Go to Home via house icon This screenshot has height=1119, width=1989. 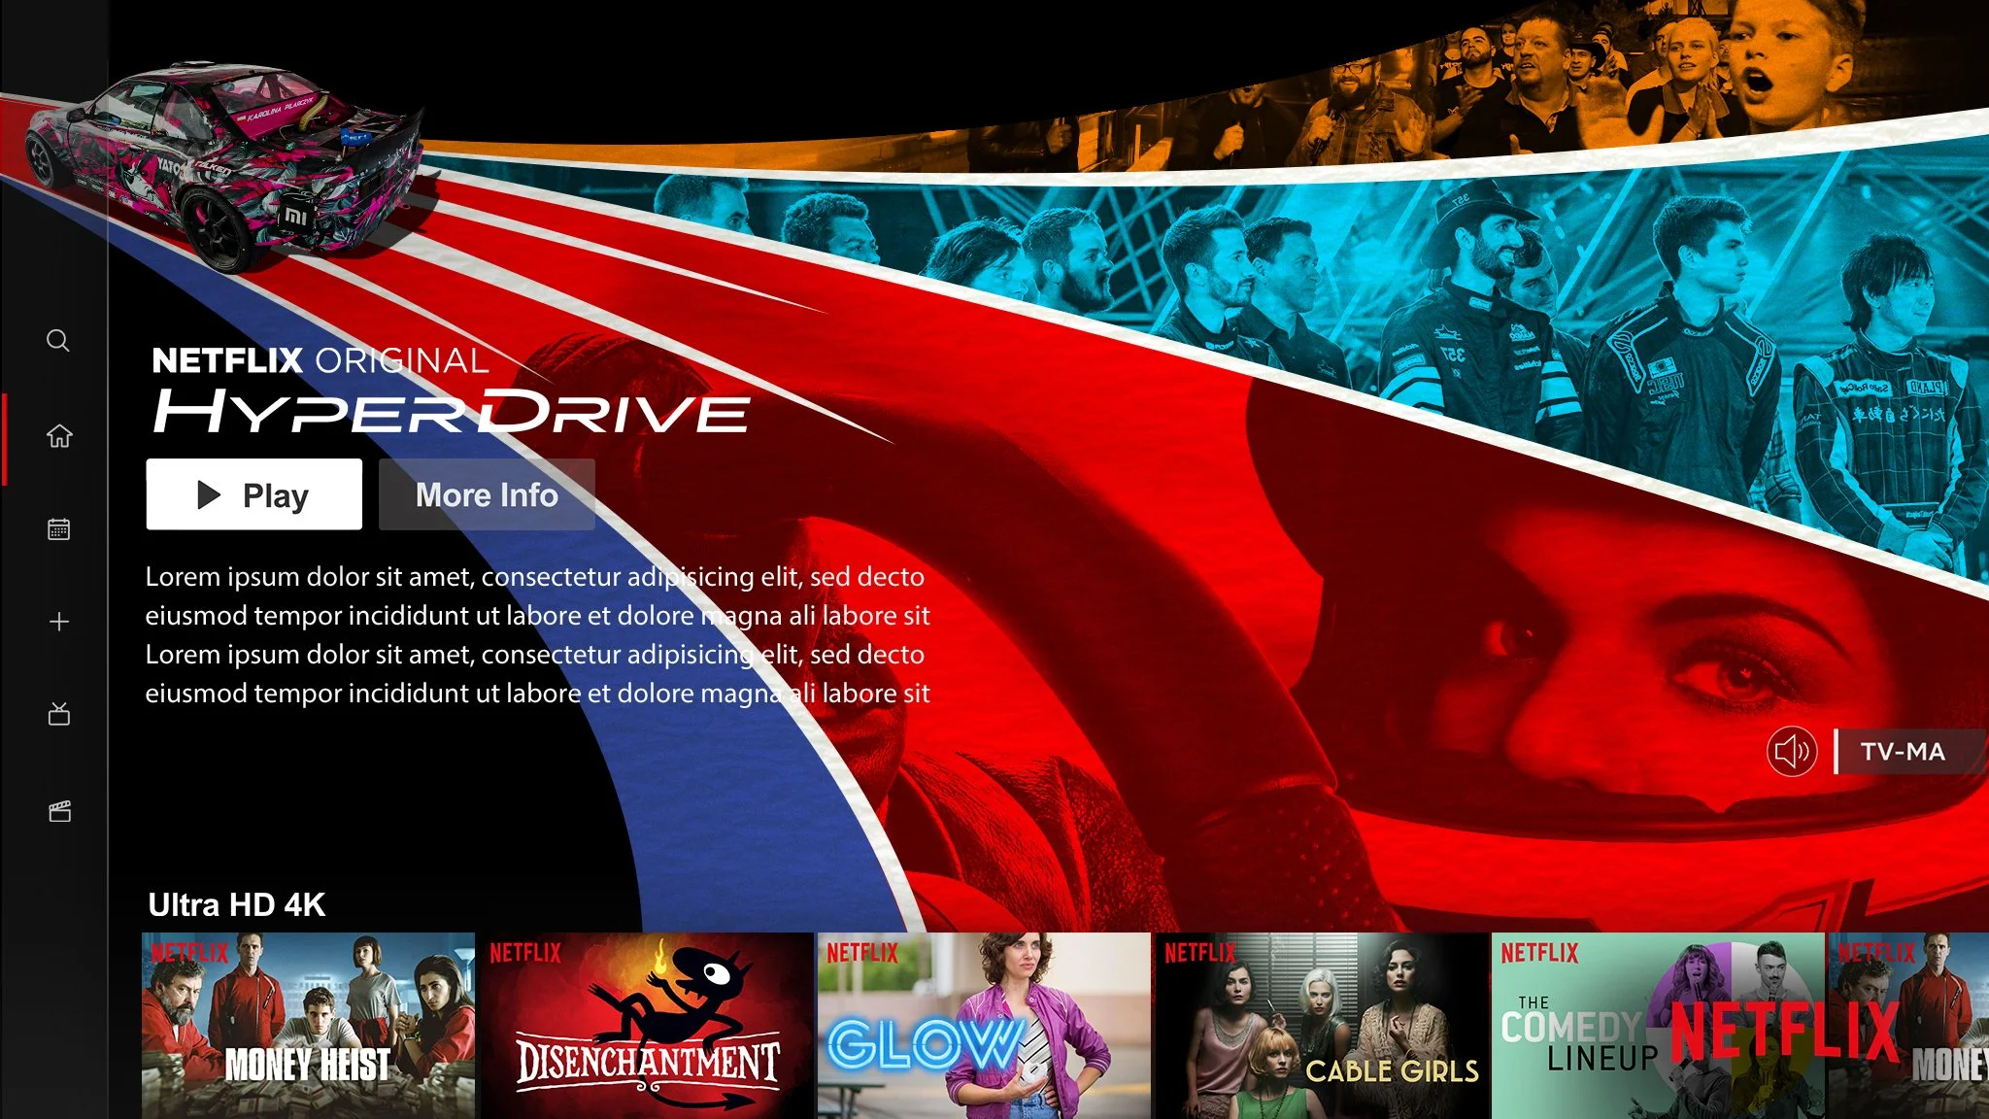click(x=59, y=436)
